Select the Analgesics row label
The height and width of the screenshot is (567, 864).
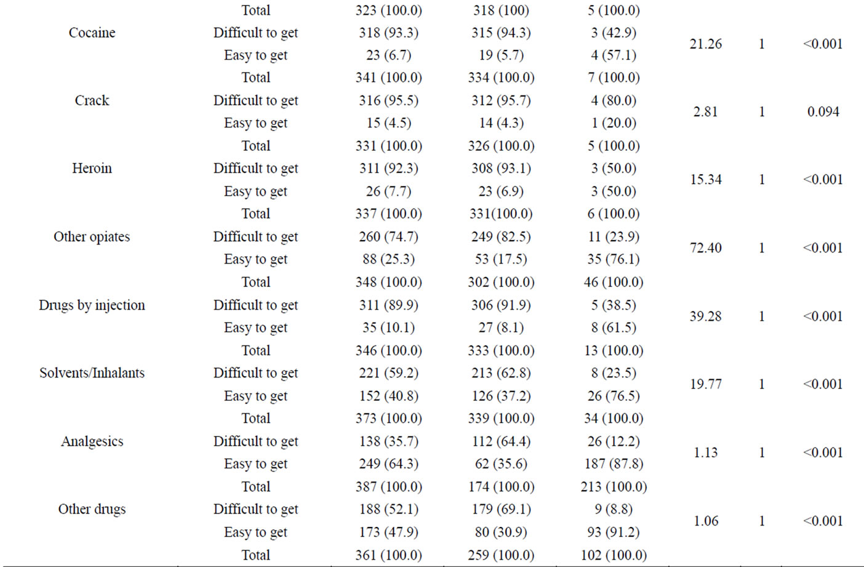[92, 441]
